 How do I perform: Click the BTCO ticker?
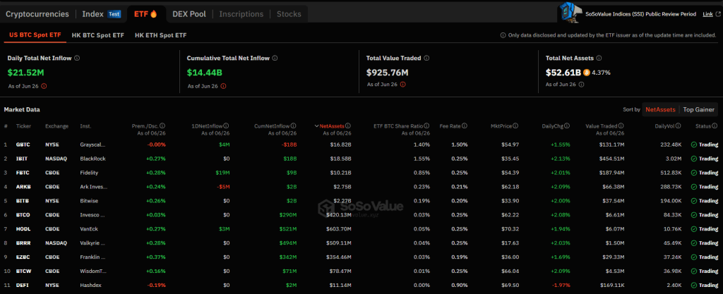24,215
